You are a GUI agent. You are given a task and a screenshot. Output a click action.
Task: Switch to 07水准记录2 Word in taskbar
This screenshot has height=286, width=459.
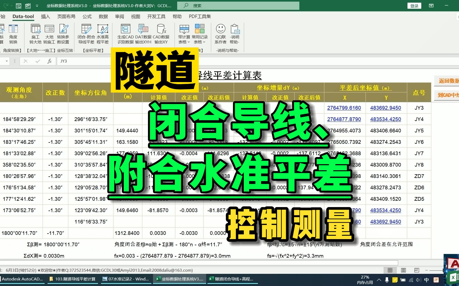pyautogui.click(x=125, y=279)
